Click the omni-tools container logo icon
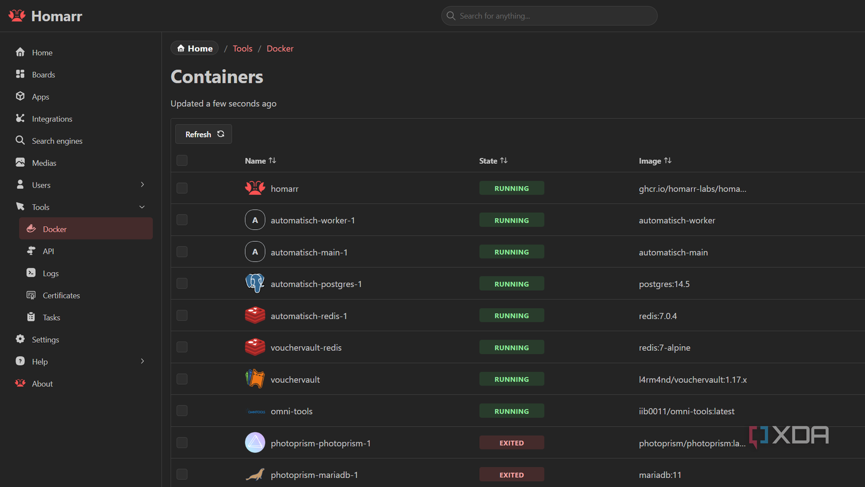Screen dimensions: 865x487 (x=256, y=411)
